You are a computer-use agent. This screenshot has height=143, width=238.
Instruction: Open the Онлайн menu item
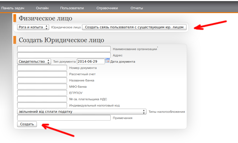42,8
